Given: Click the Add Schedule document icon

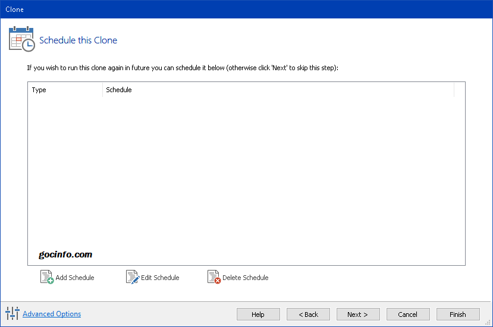Looking at the screenshot, I should click(x=46, y=277).
